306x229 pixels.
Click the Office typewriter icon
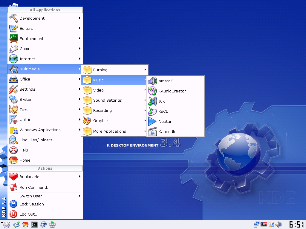[13, 79]
